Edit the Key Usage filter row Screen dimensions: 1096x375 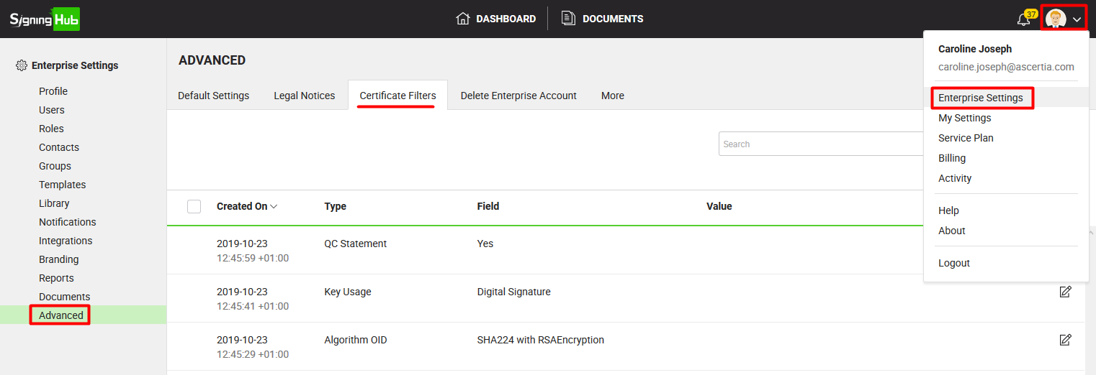pos(1065,292)
